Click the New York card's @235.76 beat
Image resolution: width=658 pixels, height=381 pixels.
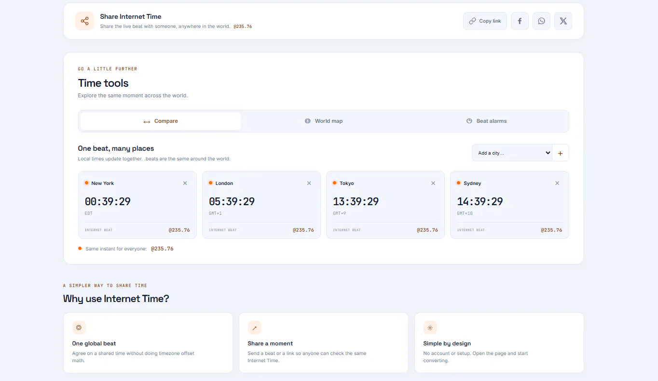pyautogui.click(x=179, y=230)
